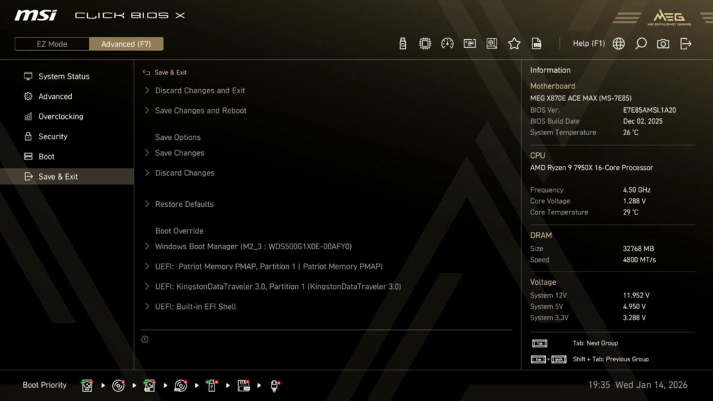Click the MSI logo
The height and width of the screenshot is (401, 713).
pos(36,15)
